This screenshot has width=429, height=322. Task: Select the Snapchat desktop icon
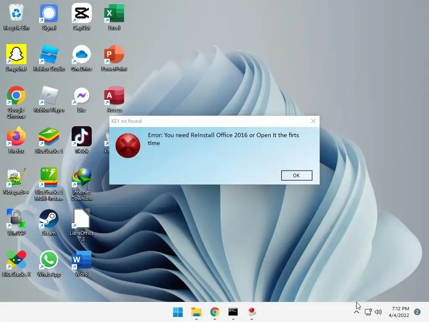(16, 58)
